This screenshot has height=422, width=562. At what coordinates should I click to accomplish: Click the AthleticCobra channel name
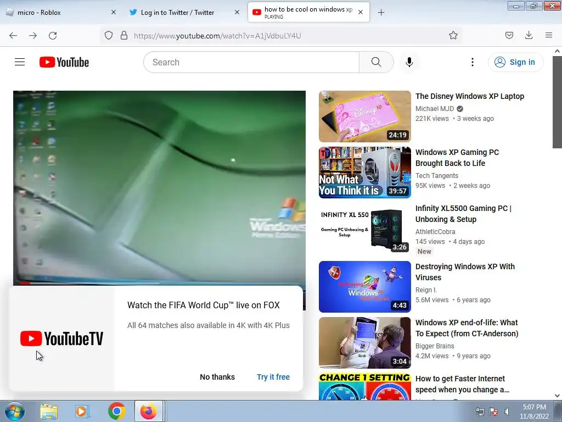coord(435,231)
